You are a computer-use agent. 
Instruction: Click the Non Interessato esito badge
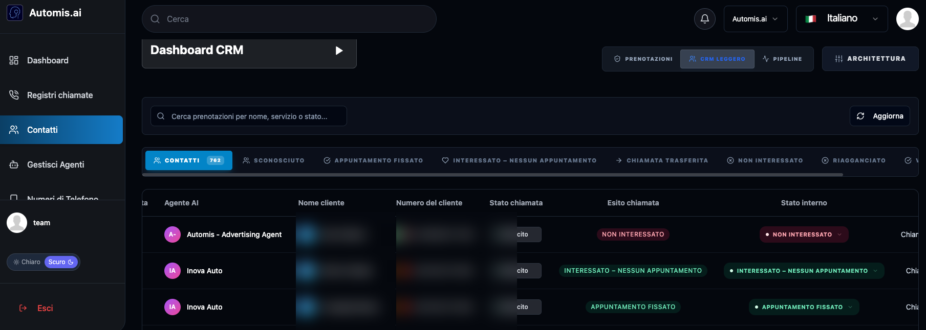point(633,234)
